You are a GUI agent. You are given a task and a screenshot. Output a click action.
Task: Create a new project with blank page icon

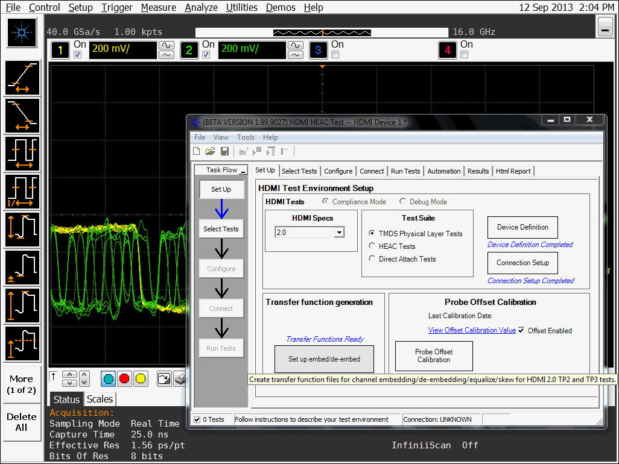(197, 151)
